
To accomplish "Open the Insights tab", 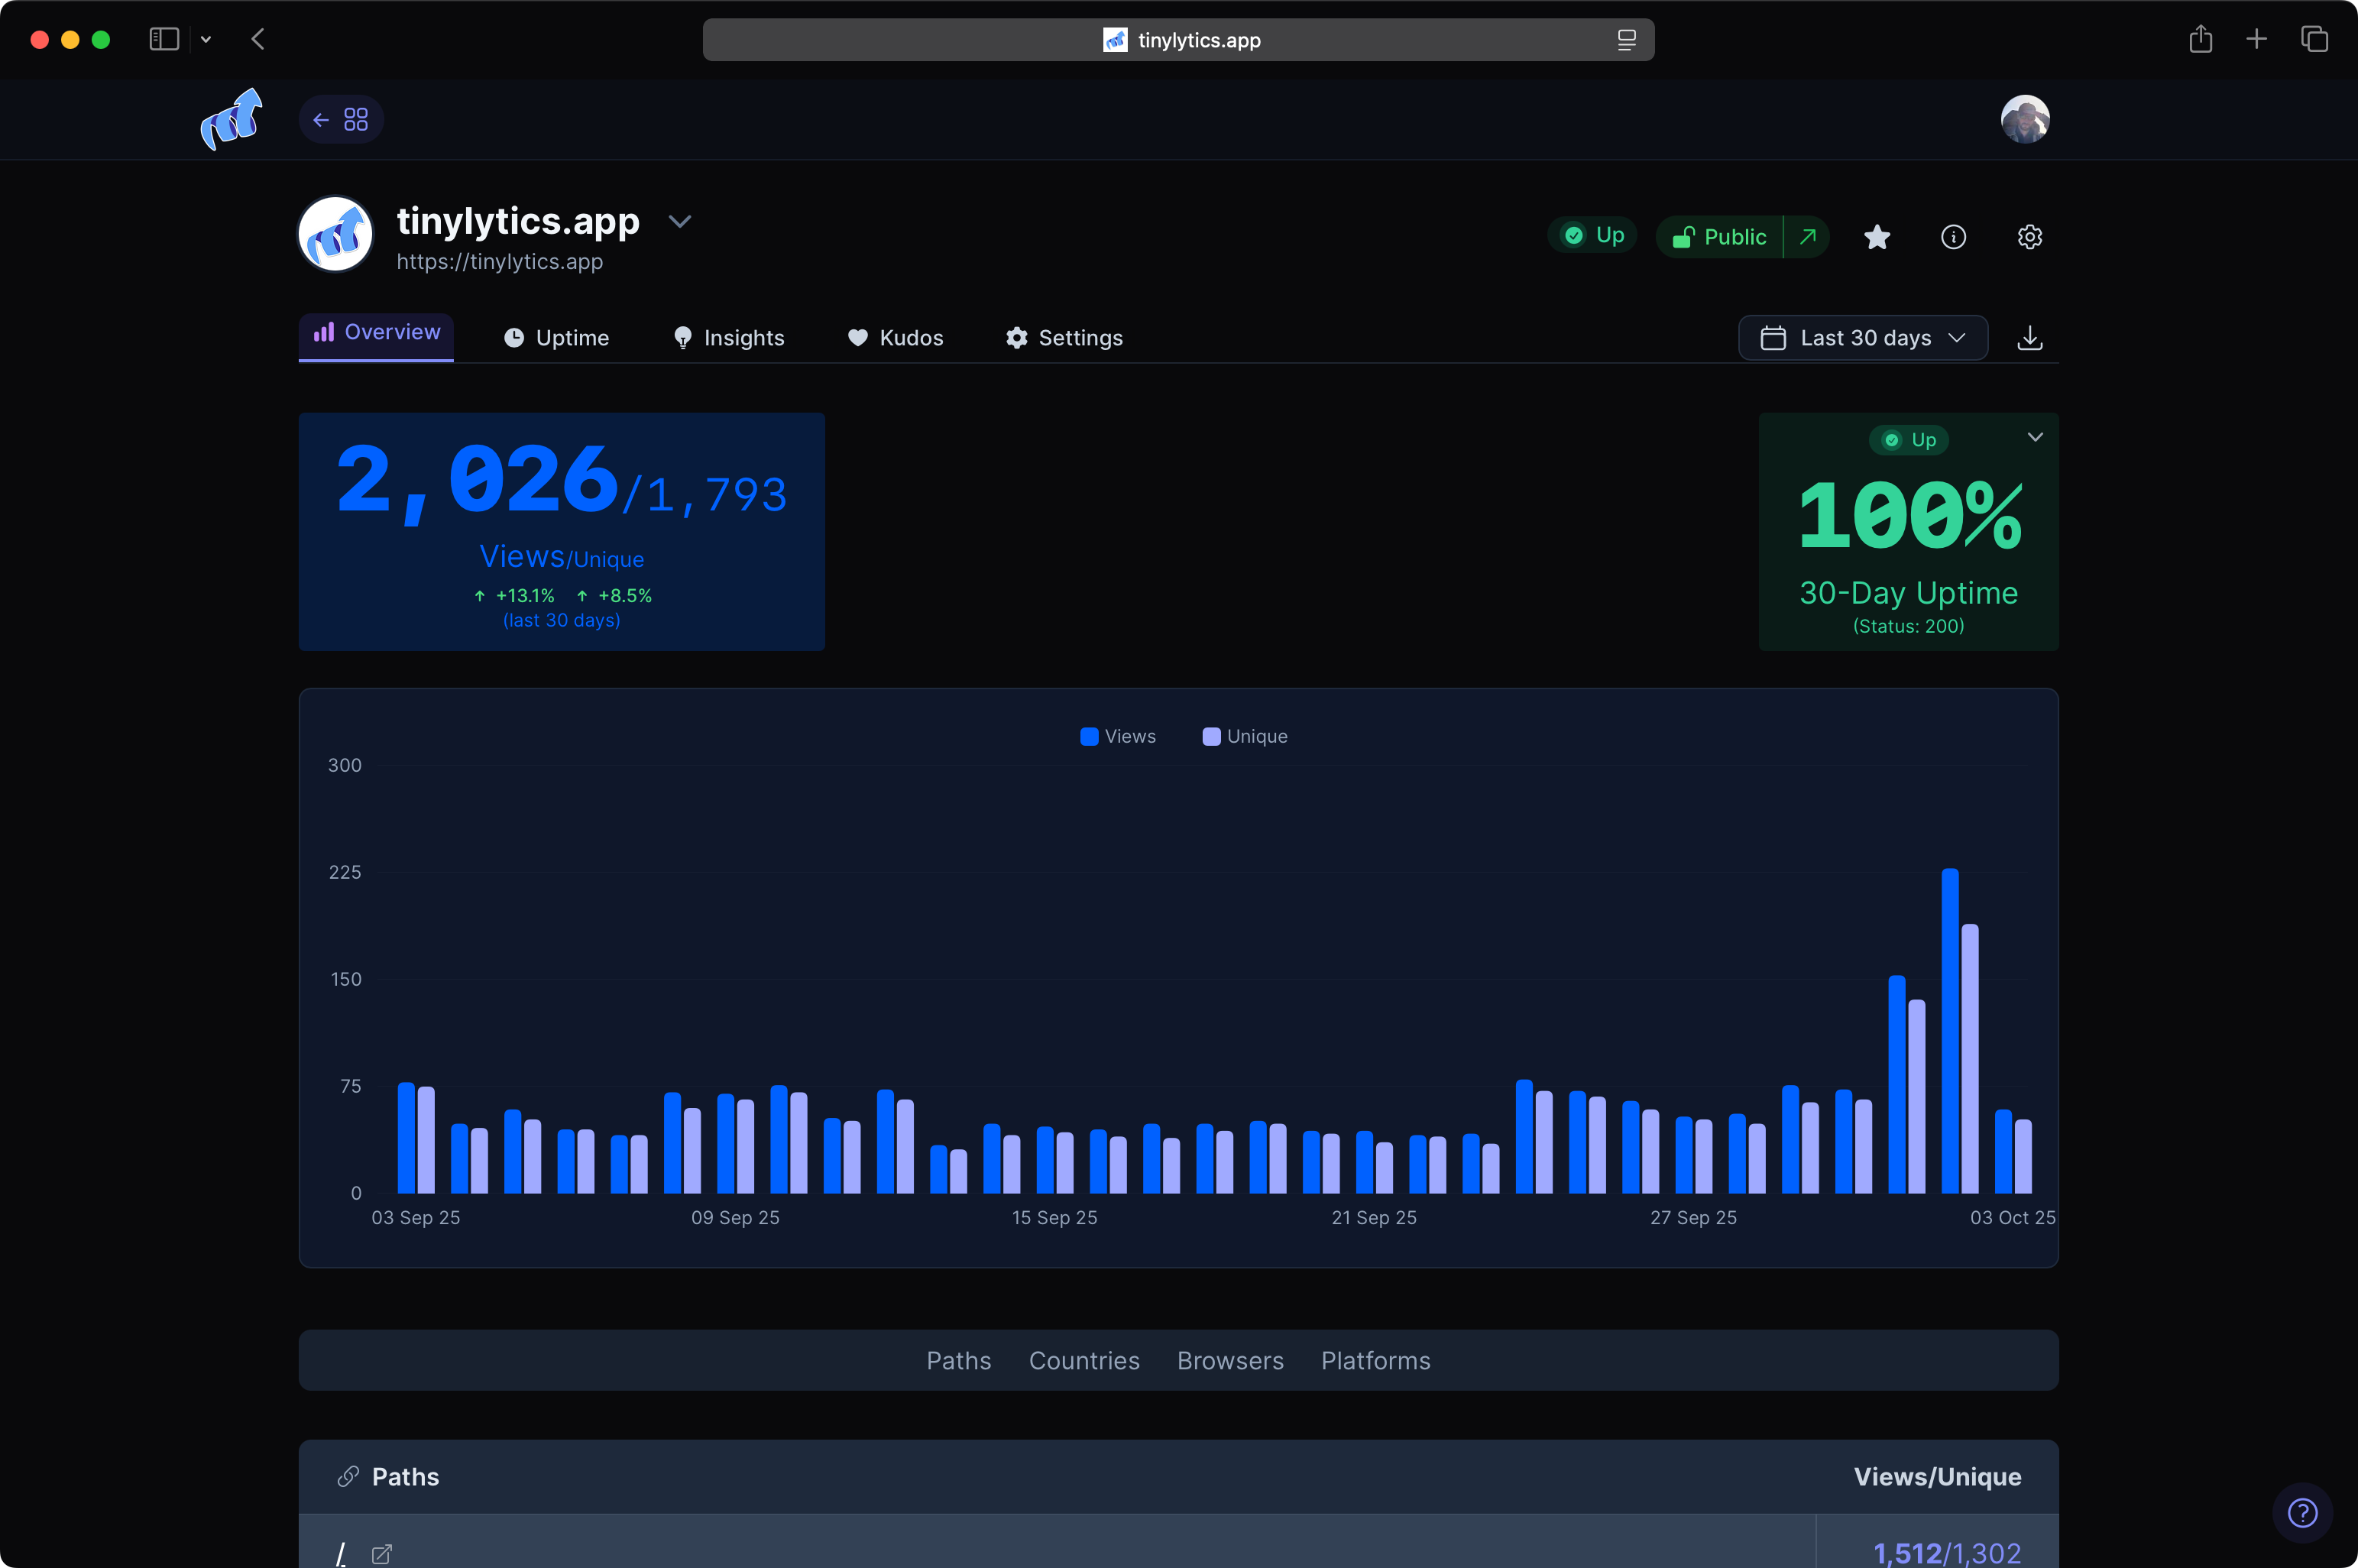I will (728, 338).
